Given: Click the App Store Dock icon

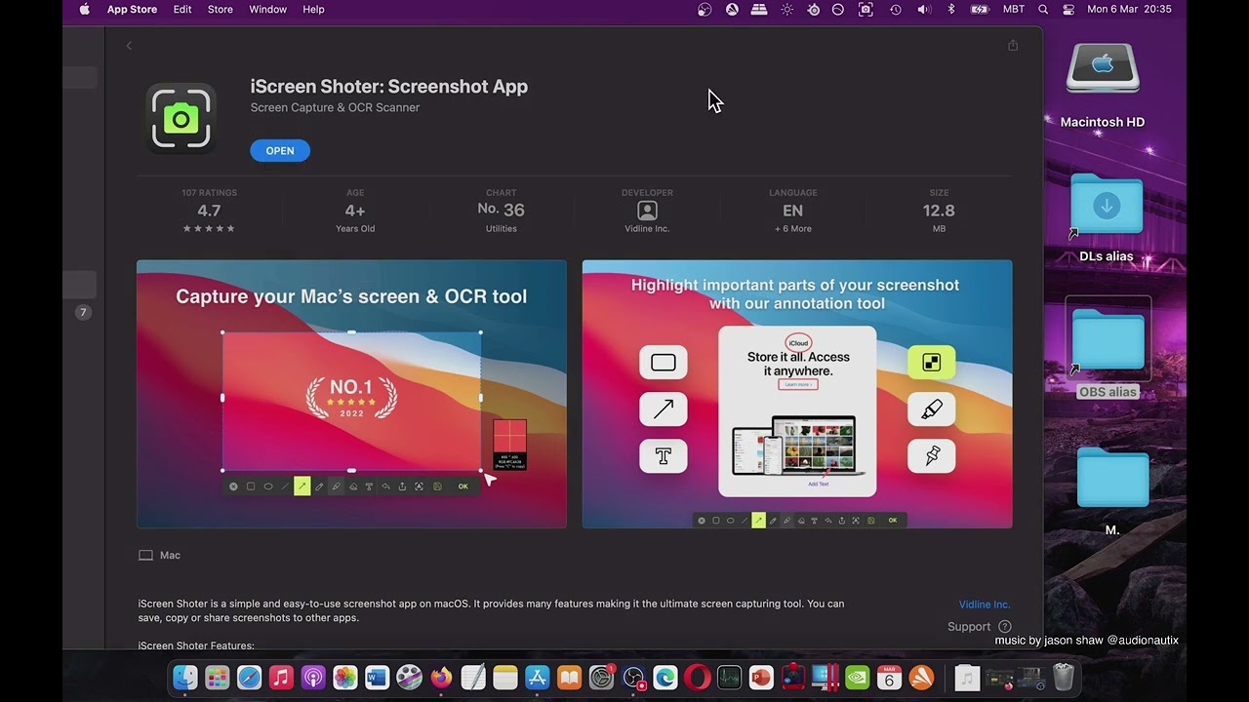Looking at the screenshot, I should [x=537, y=677].
